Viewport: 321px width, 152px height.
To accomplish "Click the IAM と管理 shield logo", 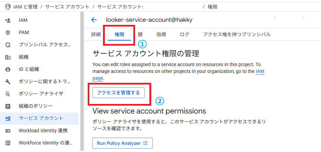I will (x=8, y=7).
